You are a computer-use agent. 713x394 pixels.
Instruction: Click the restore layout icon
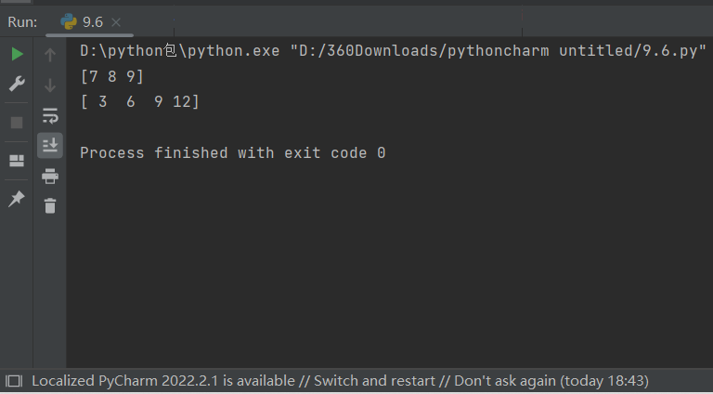[x=17, y=161]
